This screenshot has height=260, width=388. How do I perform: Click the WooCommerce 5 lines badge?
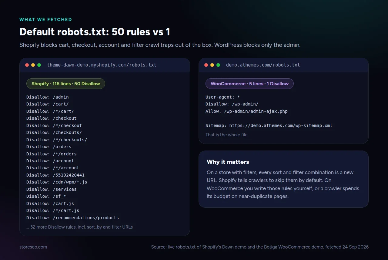(x=249, y=84)
